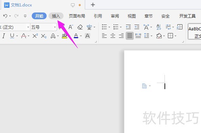Toggle character shading icon
201x133 pixels.
[x=87, y=36]
